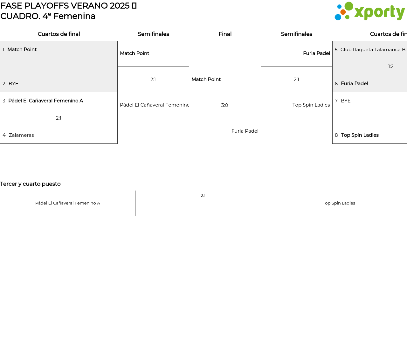Open the 1:2 quarterfinal score
The height and width of the screenshot is (341, 407).
tap(391, 66)
